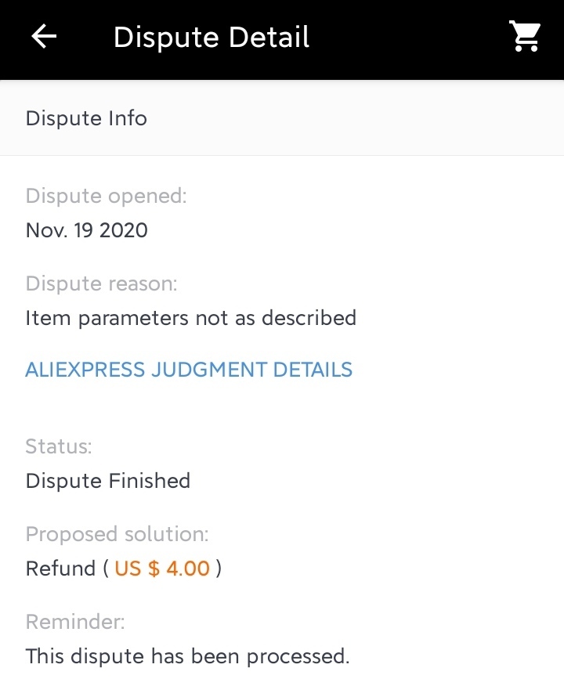Tap the Nov. 19 2020 date
The height and width of the screenshot is (686, 564).
coord(87,230)
